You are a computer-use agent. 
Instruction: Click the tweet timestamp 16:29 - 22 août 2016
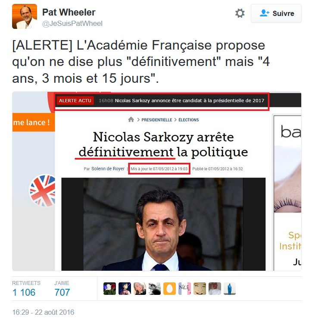(x=43, y=312)
